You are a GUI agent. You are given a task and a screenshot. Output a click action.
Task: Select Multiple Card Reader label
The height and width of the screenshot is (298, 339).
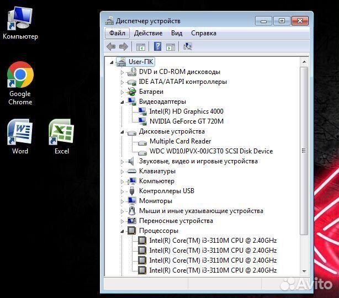pos(180,141)
